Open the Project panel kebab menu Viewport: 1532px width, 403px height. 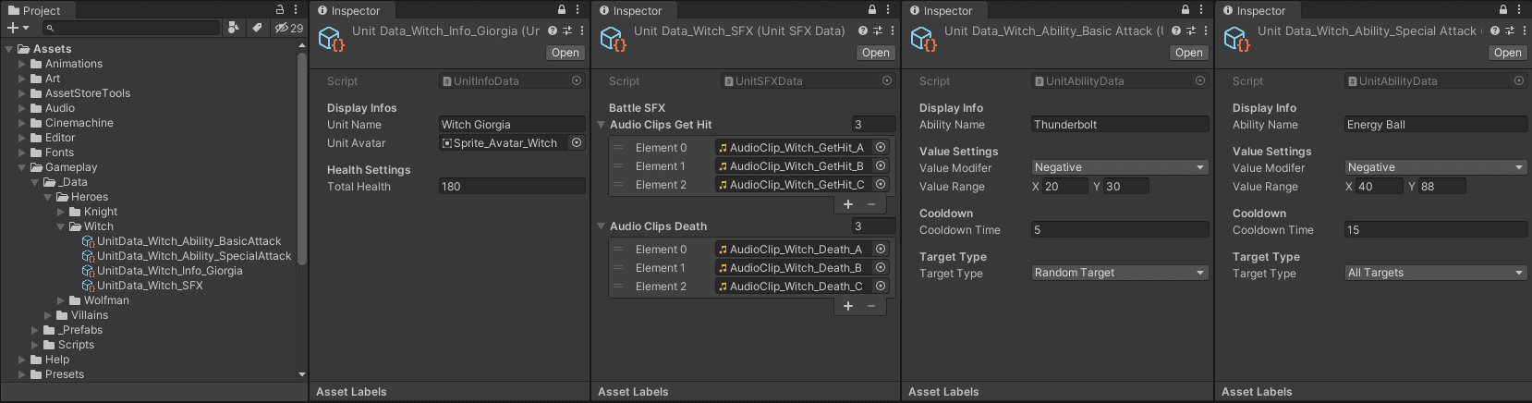(296, 9)
